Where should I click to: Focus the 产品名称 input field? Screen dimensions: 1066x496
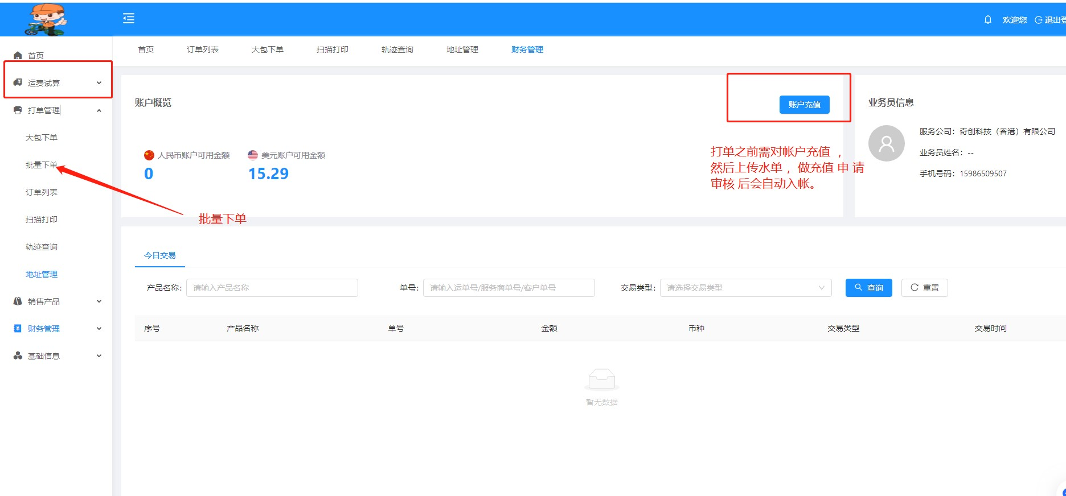click(x=272, y=288)
